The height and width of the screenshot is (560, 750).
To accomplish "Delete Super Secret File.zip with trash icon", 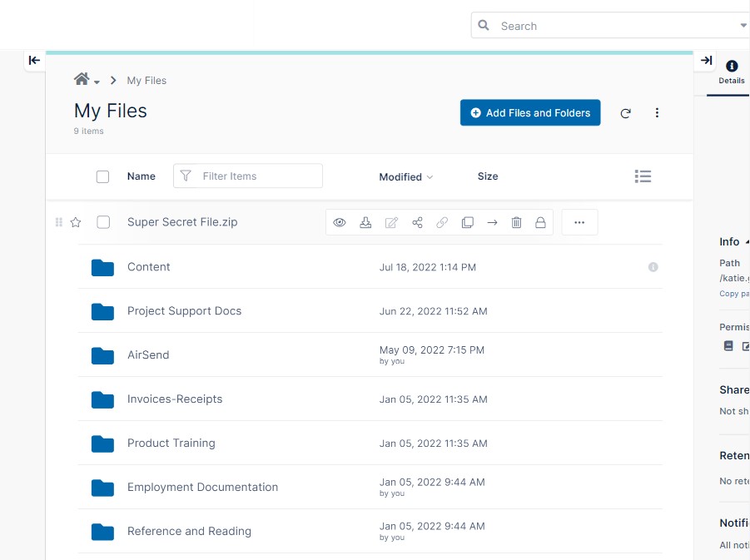I will tap(517, 222).
